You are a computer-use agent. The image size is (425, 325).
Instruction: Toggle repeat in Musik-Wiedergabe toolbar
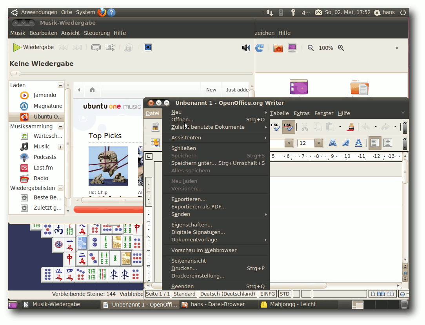click(x=96, y=47)
